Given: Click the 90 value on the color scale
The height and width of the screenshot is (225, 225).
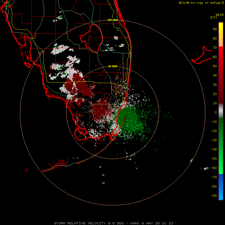Looking at the screenshot, I should pyautogui.click(x=215, y=29).
